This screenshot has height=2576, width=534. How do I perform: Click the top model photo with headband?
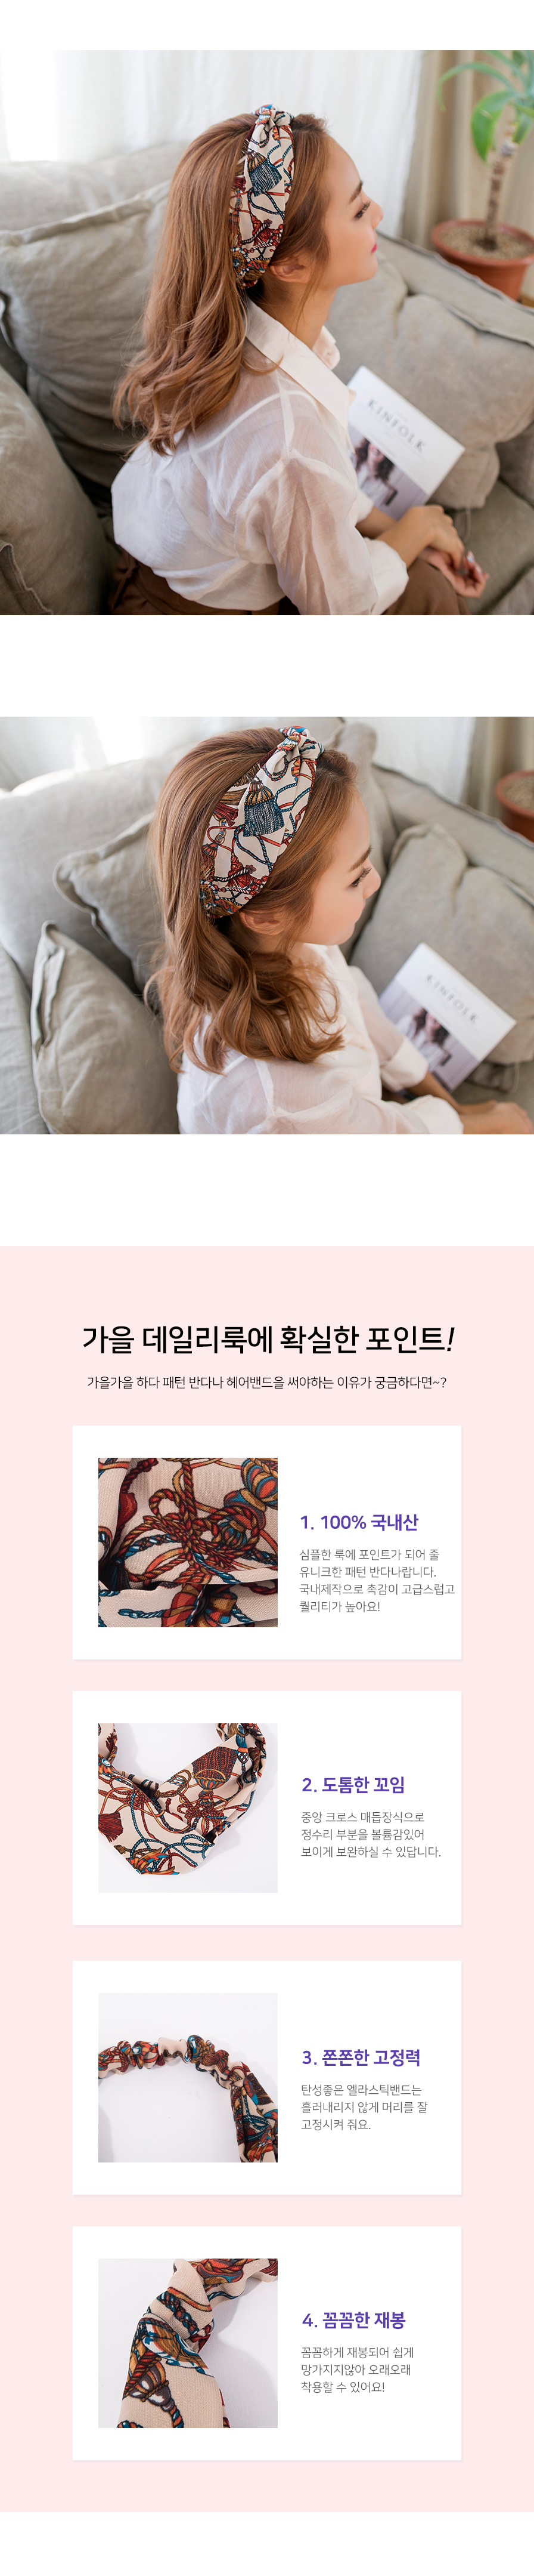[x=266, y=332]
